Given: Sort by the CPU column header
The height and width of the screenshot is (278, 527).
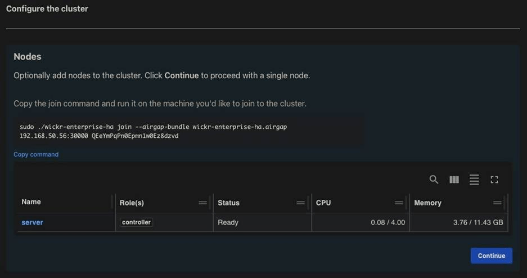Looking at the screenshot, I should pyautogui.click(x=323, y=203).
